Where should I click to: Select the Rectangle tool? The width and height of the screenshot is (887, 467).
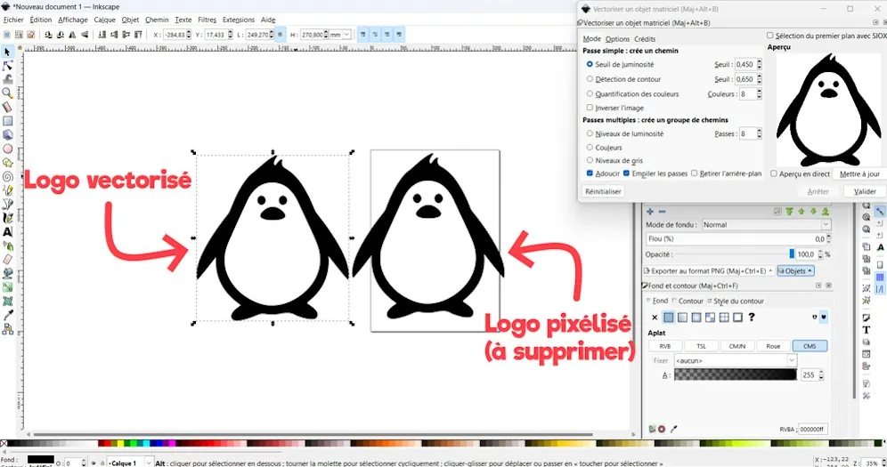(x=7, y=121)
